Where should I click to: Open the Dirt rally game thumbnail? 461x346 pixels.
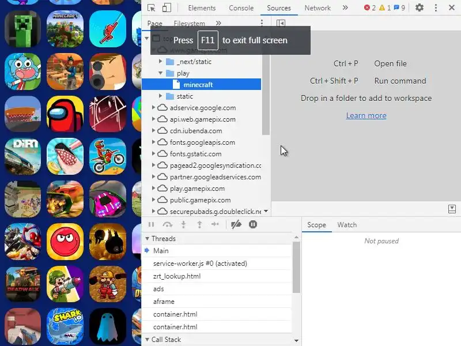(x=22, y=156)
